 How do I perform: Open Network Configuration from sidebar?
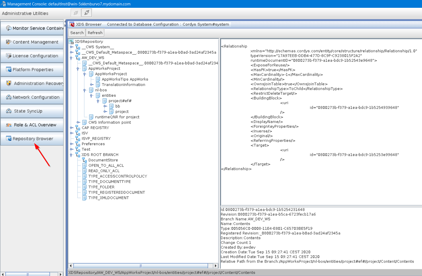point(32,97)
